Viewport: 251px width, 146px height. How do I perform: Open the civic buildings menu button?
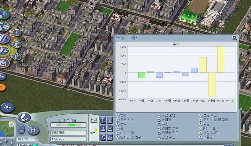point(5,63)
